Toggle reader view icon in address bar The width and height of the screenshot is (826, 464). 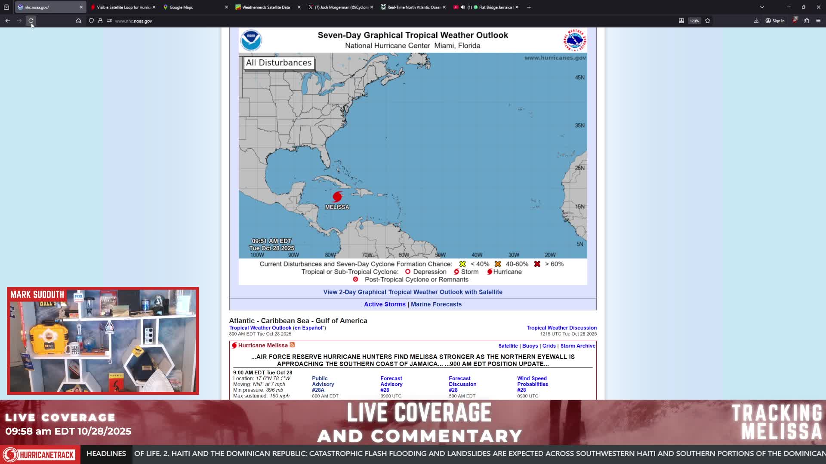pyautogui.click(x=681, y=21)
